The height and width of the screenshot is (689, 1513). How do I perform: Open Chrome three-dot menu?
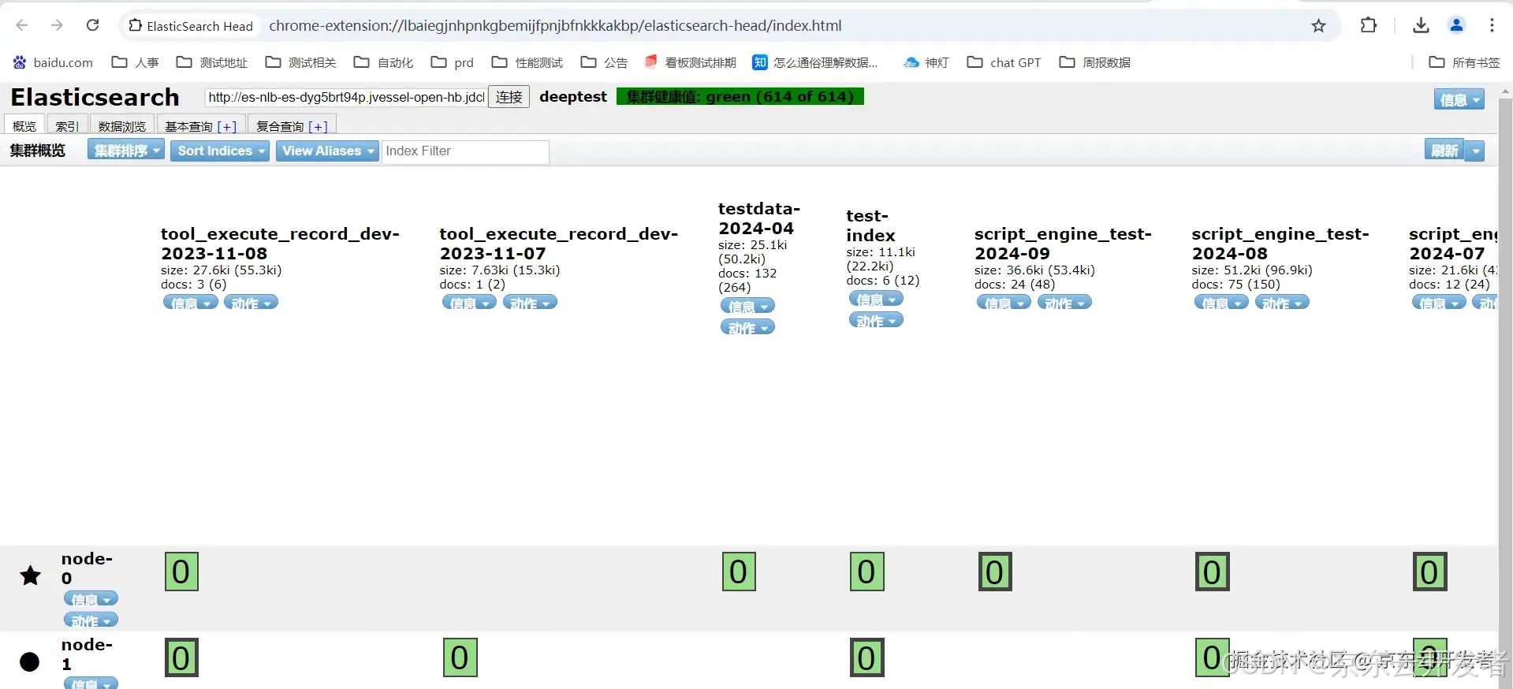point(1492,25)
